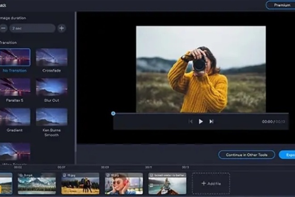Play the video preview
Viewport: 295px width, 197px height.
pyautogui.click(x=201, y=121)
